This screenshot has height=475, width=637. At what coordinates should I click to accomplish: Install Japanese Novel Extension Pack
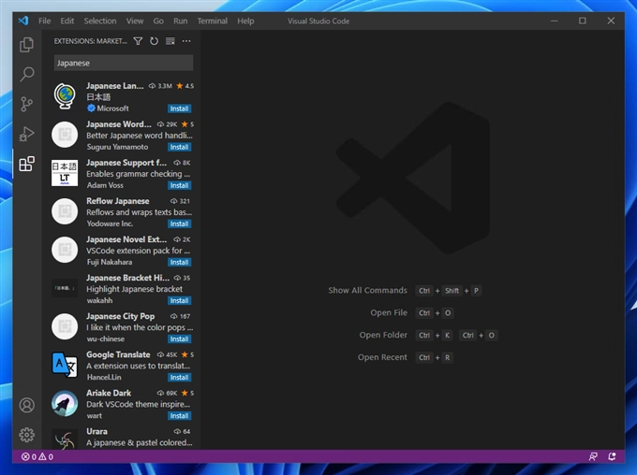(179, 262)
